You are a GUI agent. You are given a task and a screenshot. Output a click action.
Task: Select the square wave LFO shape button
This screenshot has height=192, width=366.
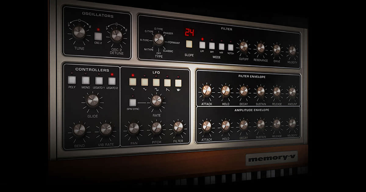(156, 82)
